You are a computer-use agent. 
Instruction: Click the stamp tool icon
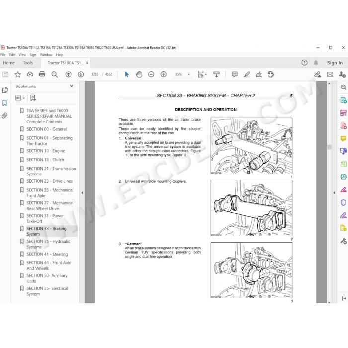coord(271,74)
